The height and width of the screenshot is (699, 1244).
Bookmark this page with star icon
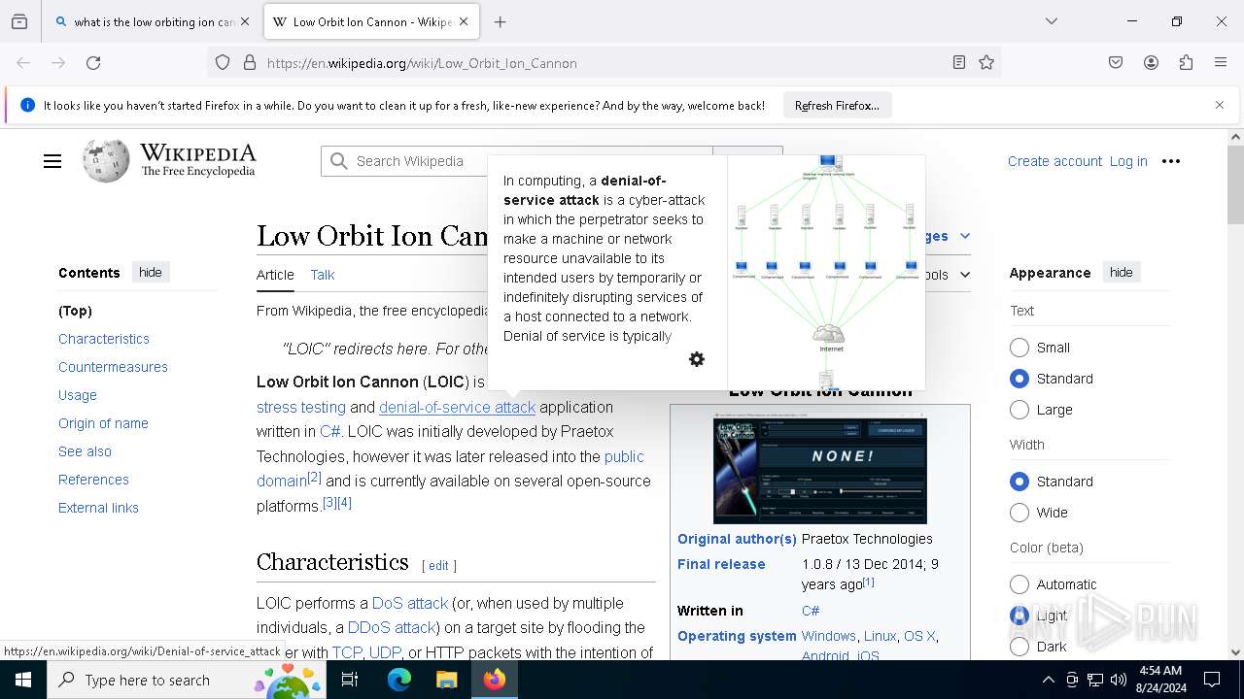coord(986,63)
